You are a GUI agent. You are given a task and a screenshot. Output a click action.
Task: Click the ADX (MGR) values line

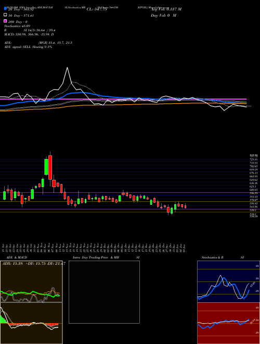(x=38, y=43)
